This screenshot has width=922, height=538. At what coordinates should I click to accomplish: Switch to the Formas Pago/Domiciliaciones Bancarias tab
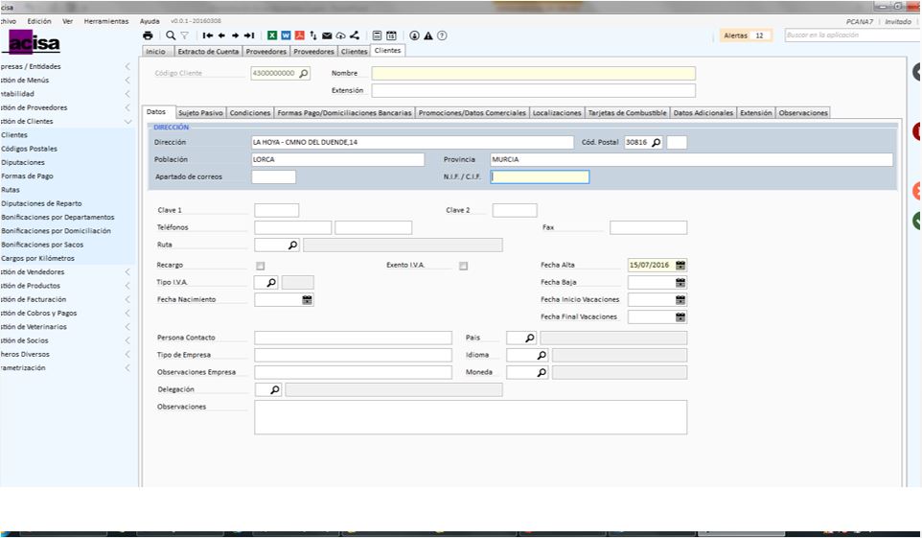(344, 112)
